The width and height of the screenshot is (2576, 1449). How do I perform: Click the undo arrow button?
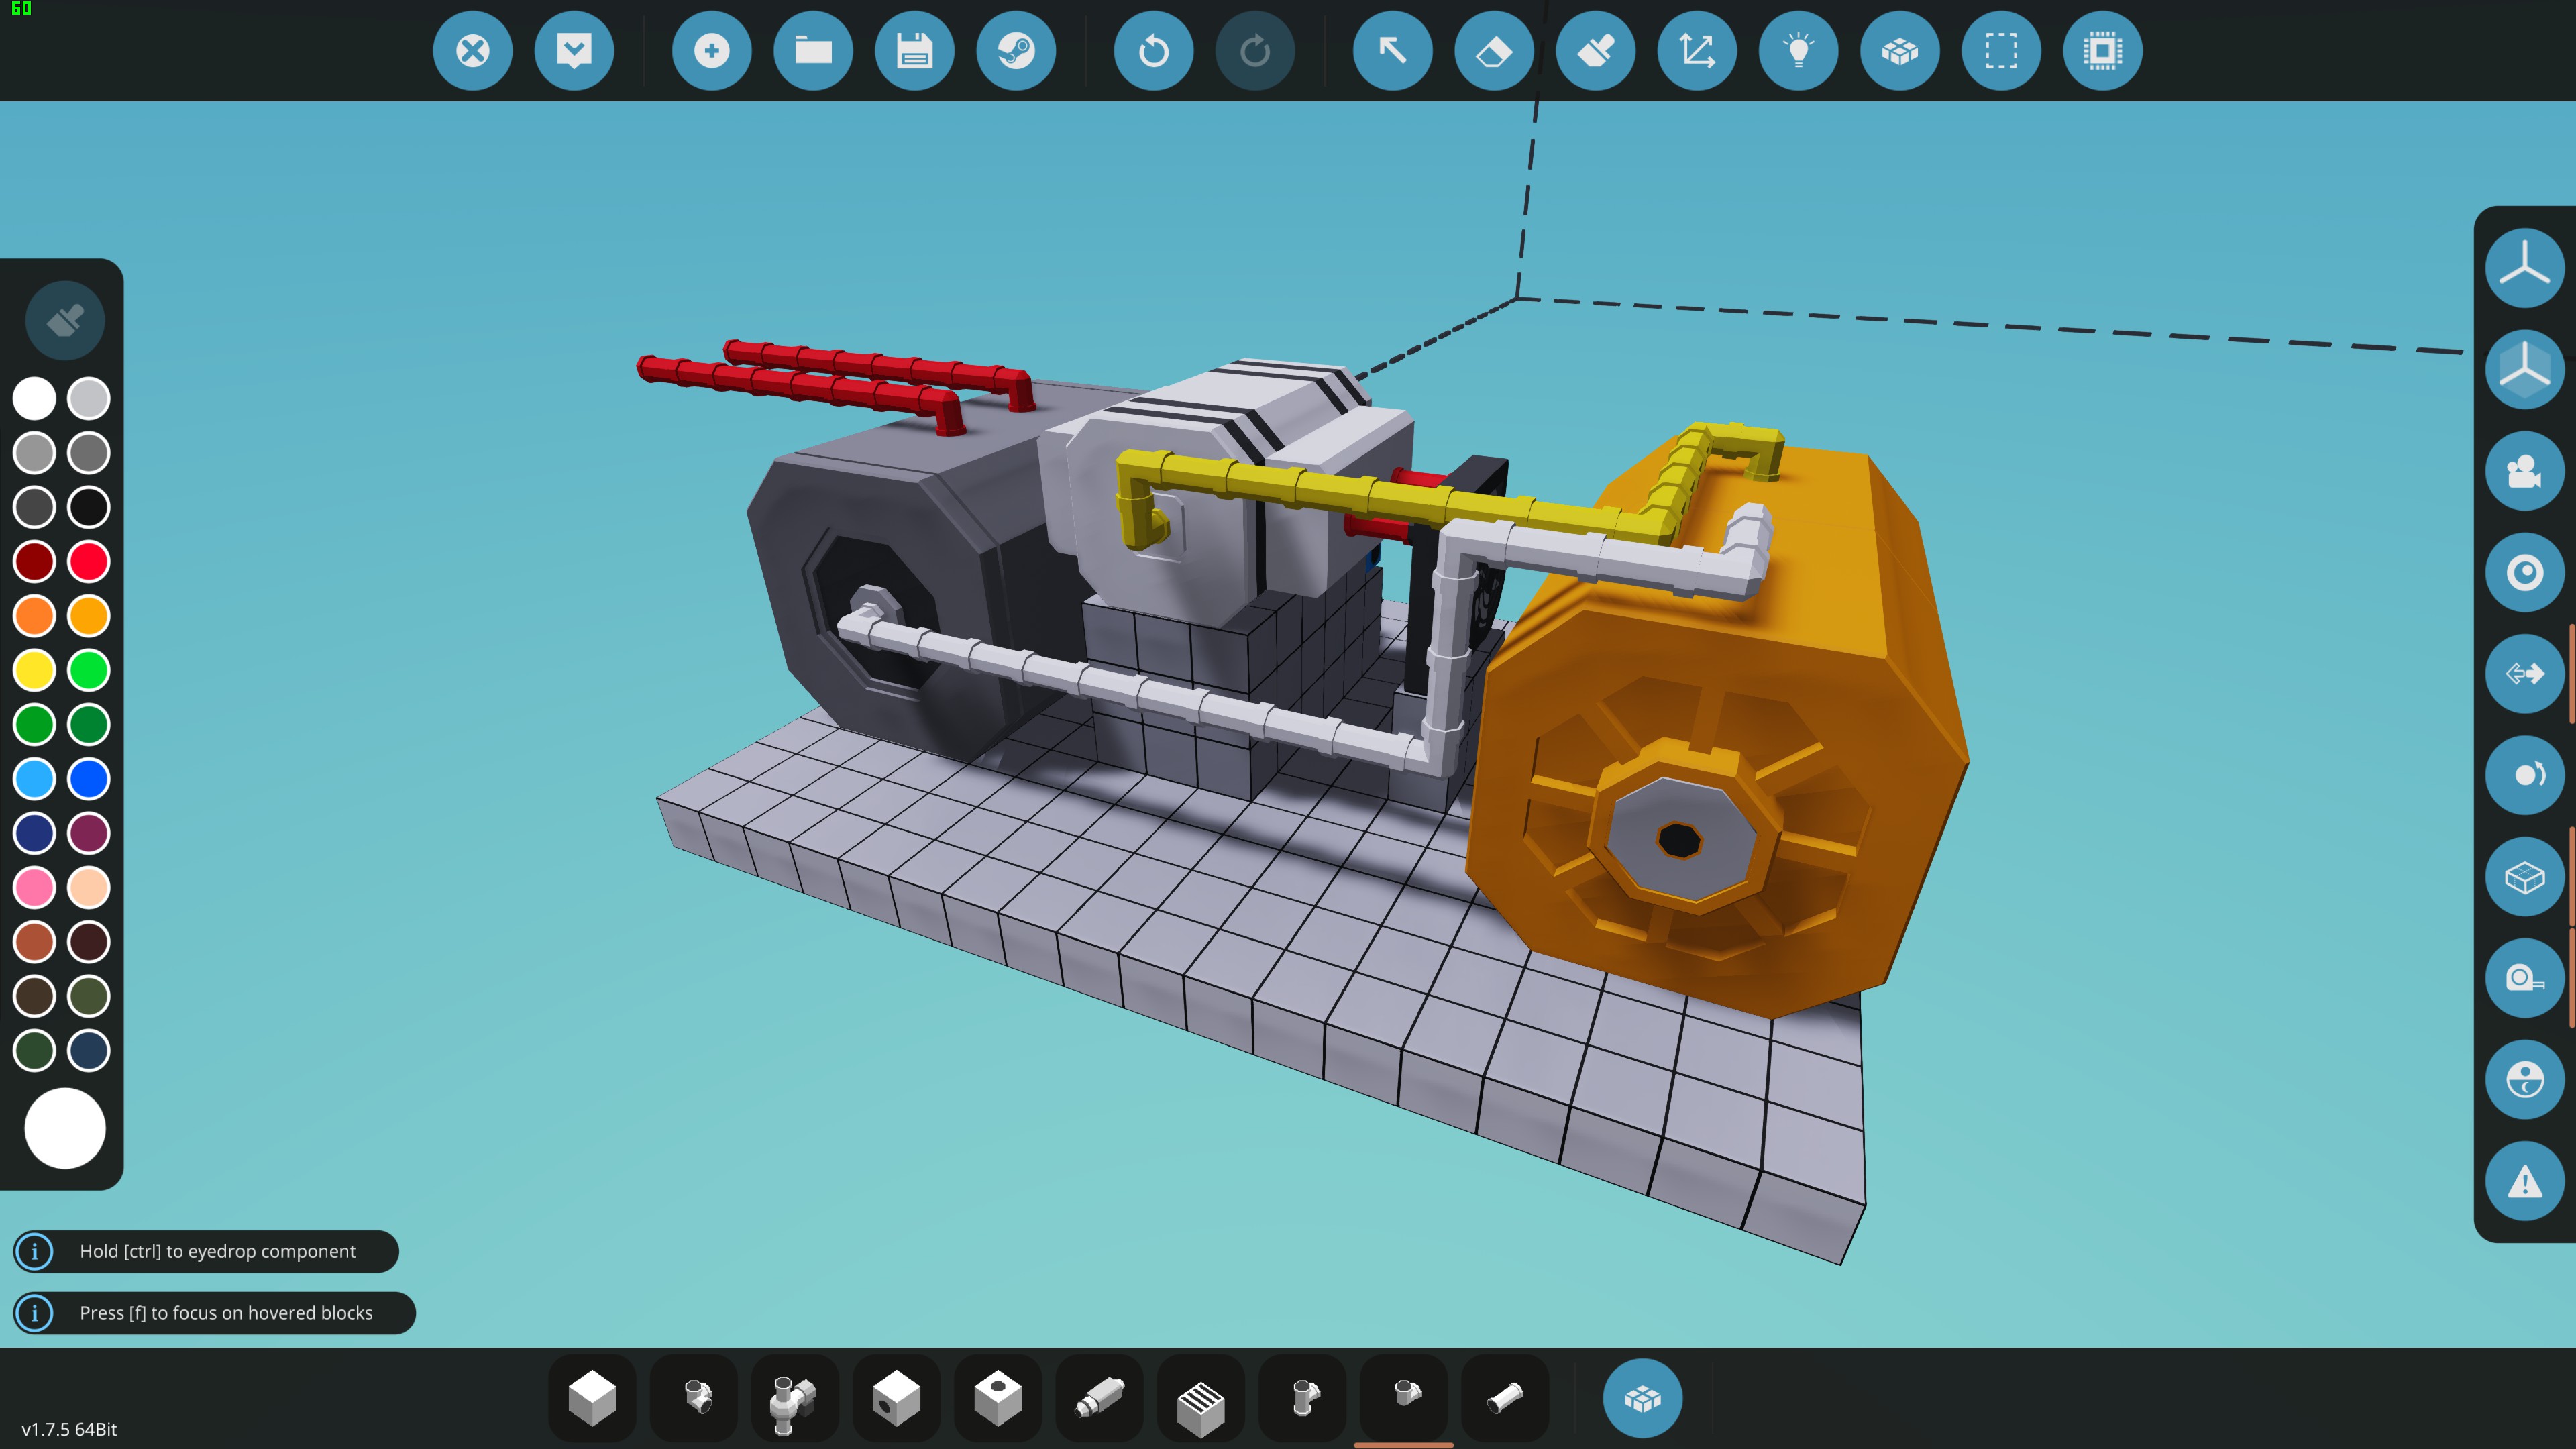coord(1153,50)
